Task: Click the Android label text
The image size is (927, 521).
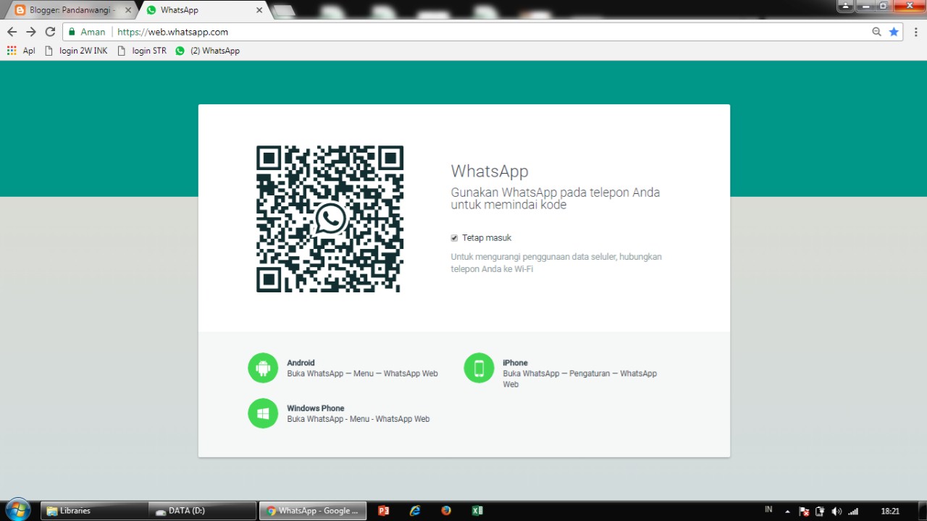Action: [x=301, y=363]
